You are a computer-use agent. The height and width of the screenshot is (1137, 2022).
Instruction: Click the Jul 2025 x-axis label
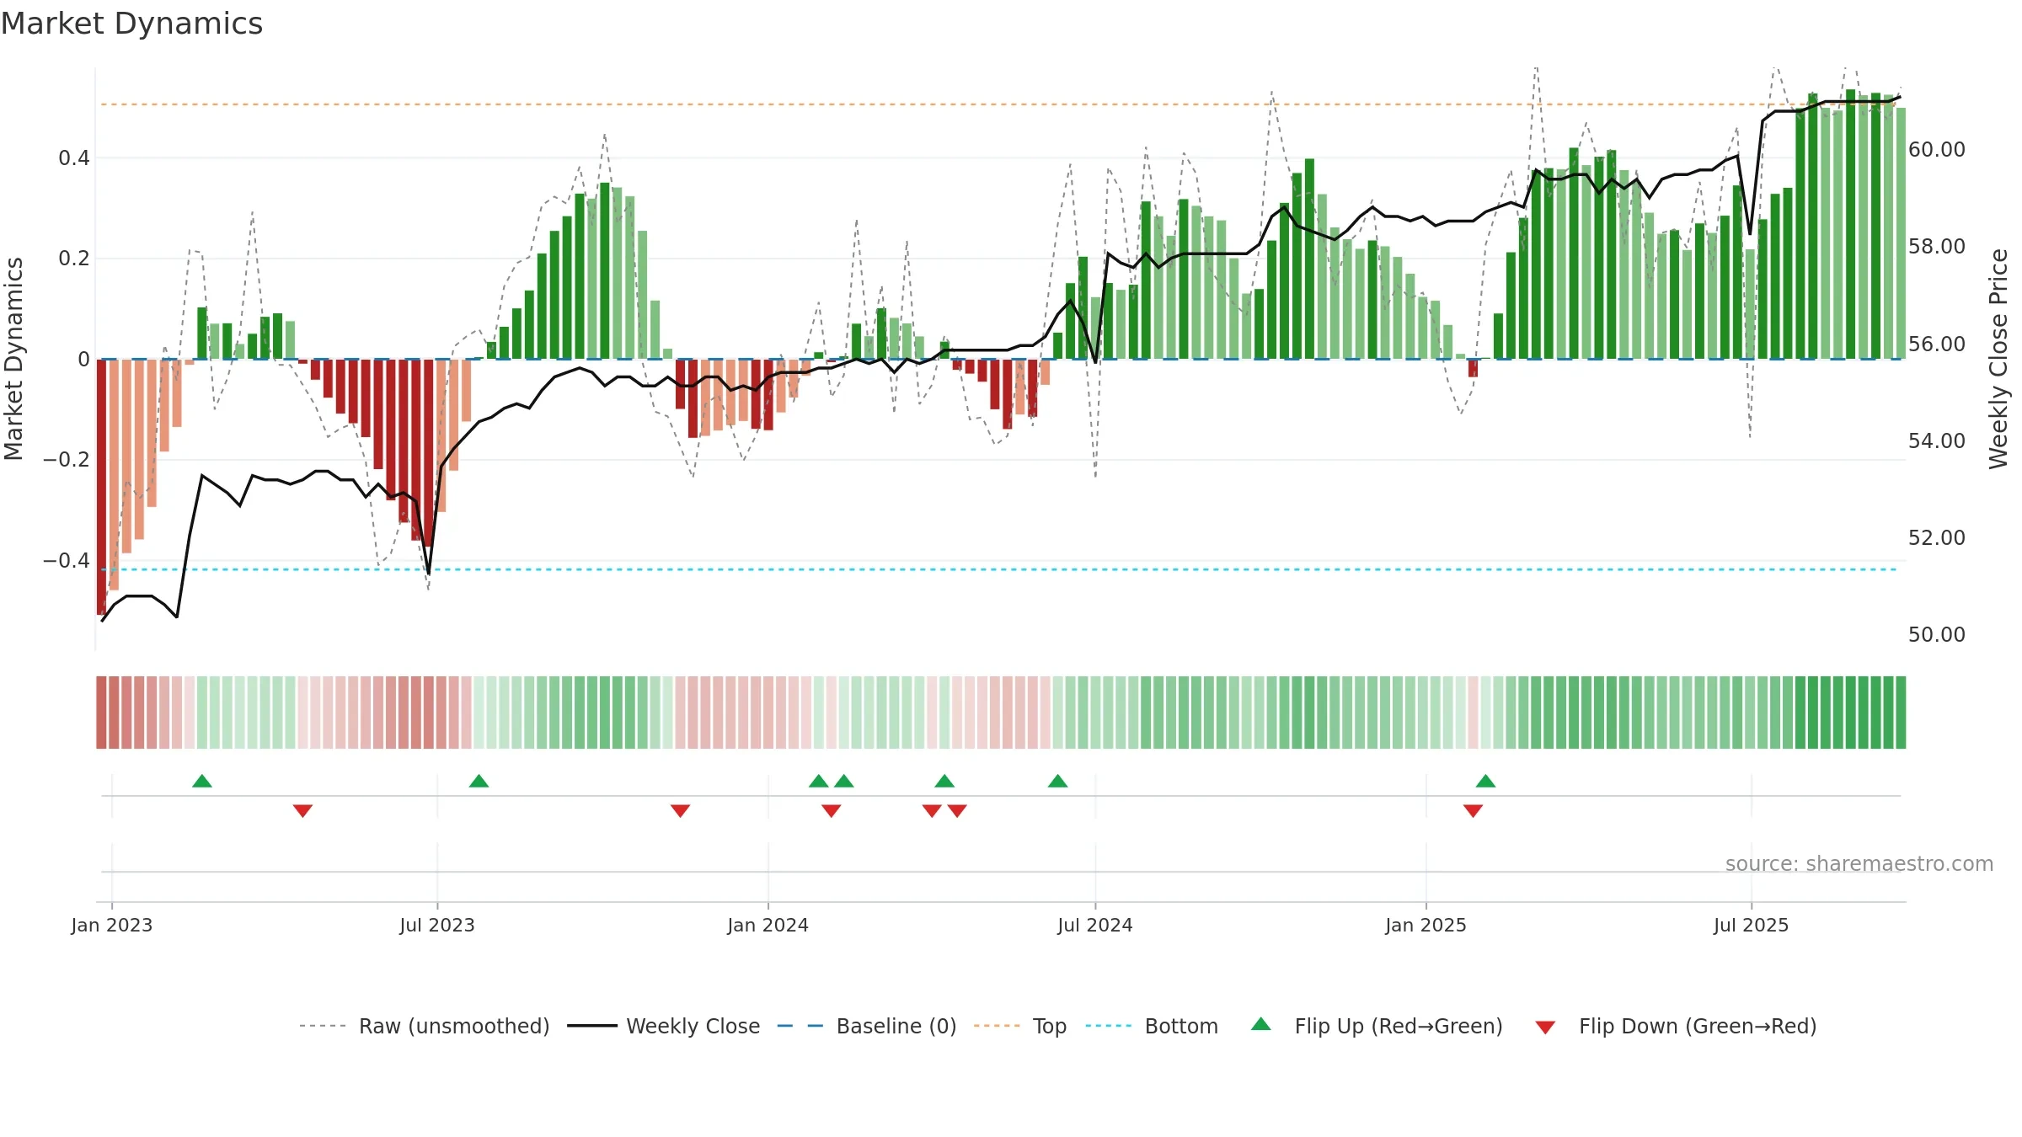pos(1752,926)
